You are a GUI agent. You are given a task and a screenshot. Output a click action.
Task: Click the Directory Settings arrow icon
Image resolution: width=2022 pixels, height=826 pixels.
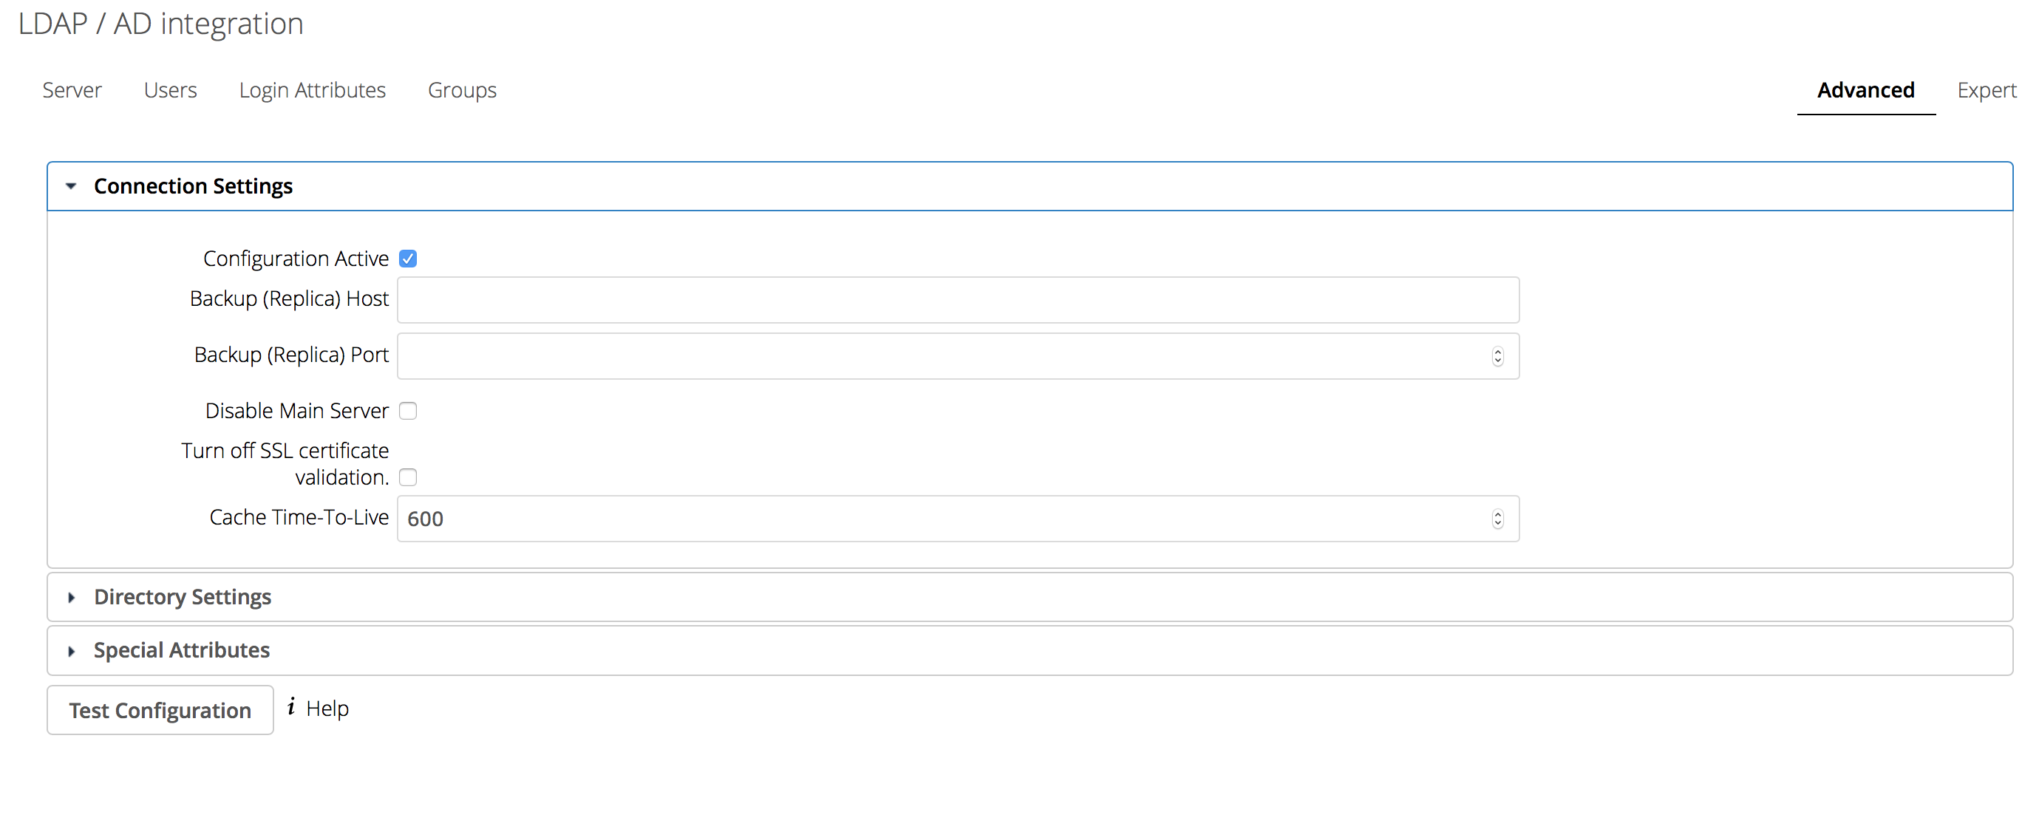(72, 598)
